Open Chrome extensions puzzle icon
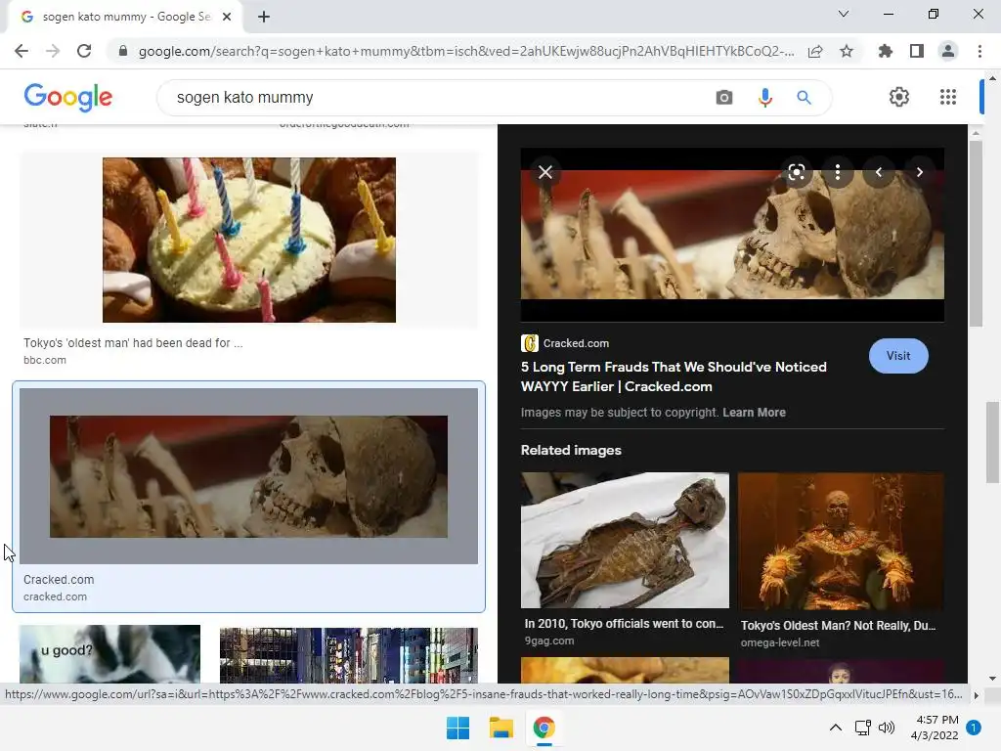This screenshot has width=1001, height=751. pos(886,51)
